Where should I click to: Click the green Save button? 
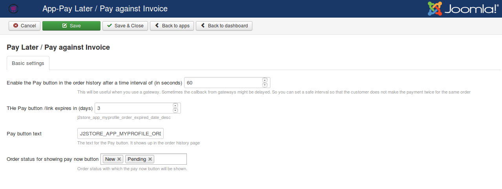coord(71,26)
